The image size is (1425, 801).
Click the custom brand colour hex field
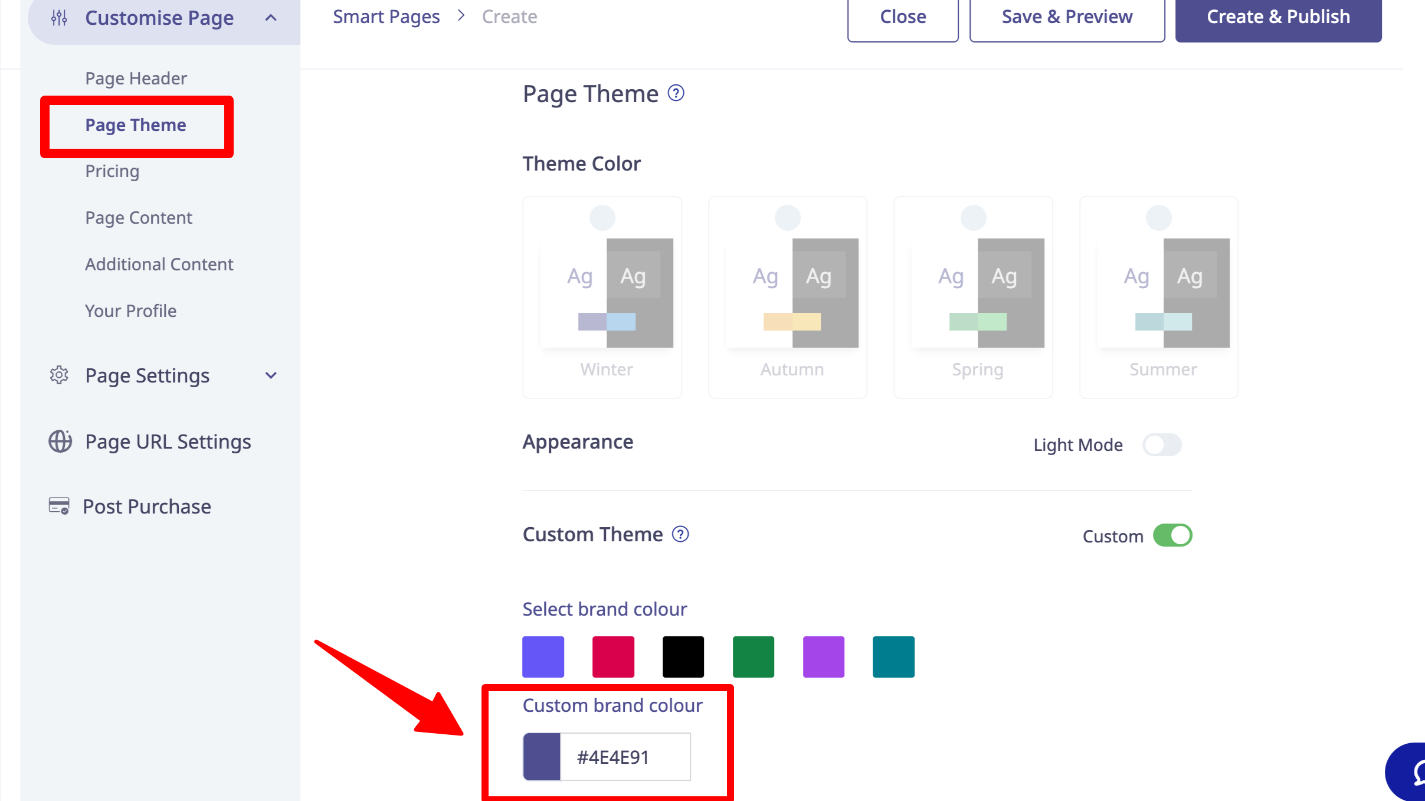pos(625,757)
